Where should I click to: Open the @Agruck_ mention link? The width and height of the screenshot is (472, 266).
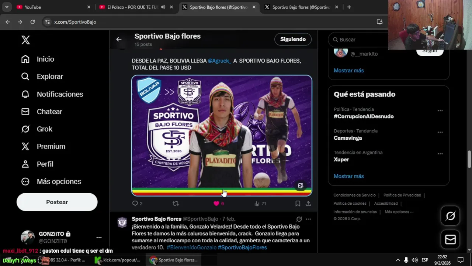point(219,61)
